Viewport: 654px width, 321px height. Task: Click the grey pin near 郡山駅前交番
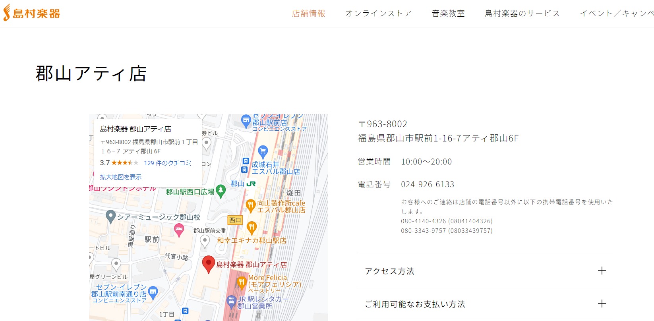(205, 241)
